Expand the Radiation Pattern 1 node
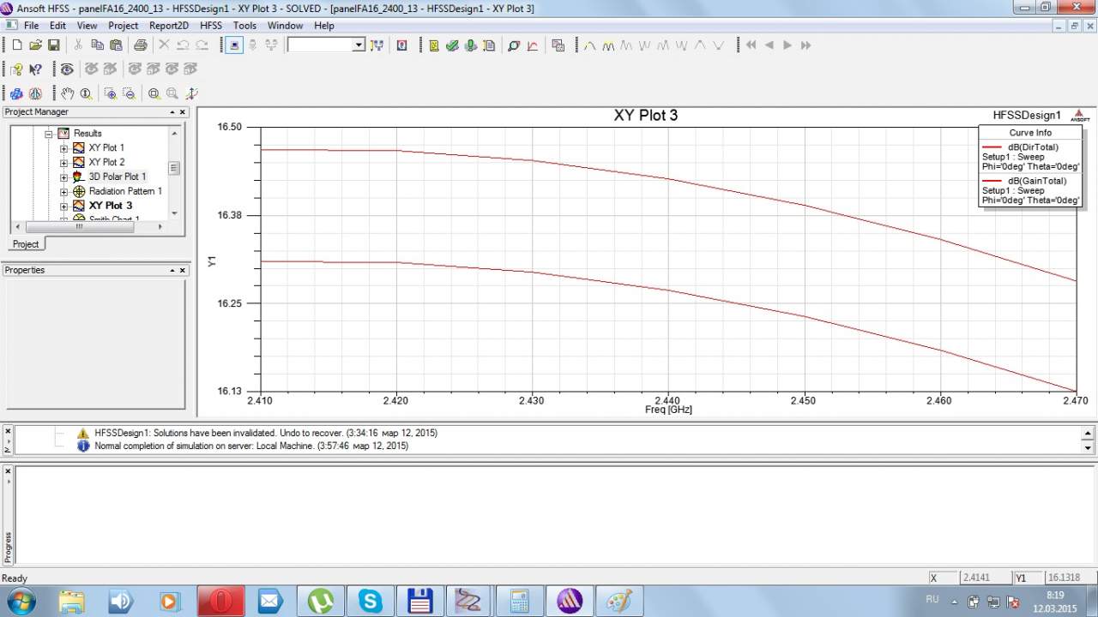Viewport: 1098px width, 617px height. 64,192
